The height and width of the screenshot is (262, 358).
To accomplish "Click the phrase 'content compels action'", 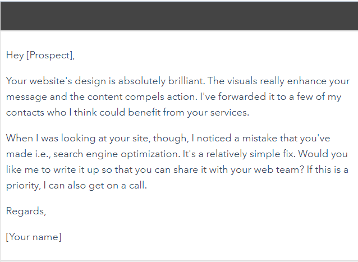I will 142,96.
